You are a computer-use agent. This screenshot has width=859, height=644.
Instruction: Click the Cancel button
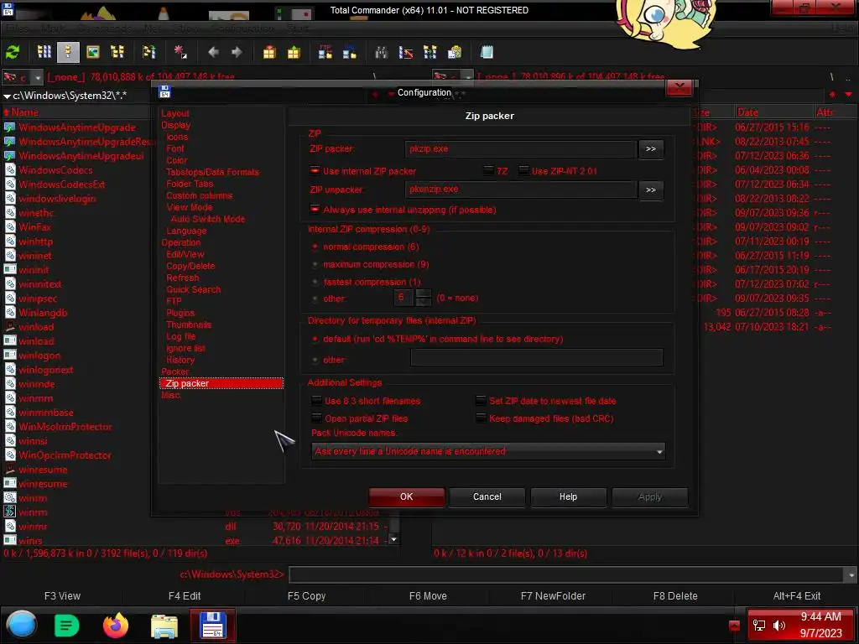tap(487, 496)
